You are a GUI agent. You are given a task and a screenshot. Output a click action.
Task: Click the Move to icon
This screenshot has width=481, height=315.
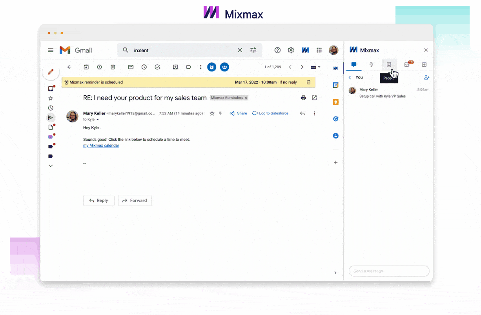coord(175,67)
